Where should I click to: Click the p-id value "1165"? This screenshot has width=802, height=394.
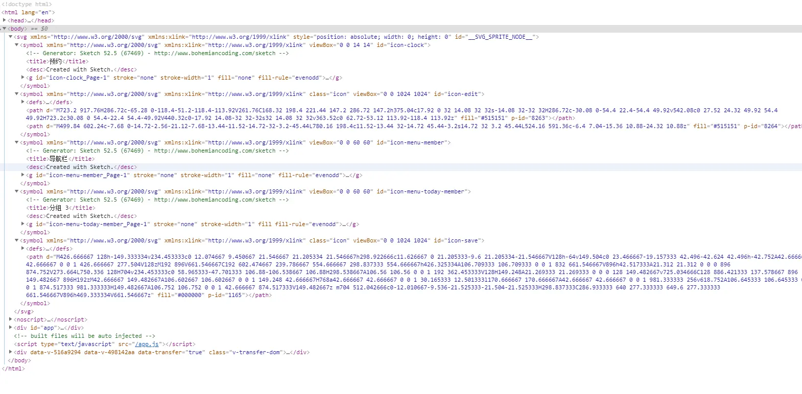pyautogui.click(x=235, y=295)
